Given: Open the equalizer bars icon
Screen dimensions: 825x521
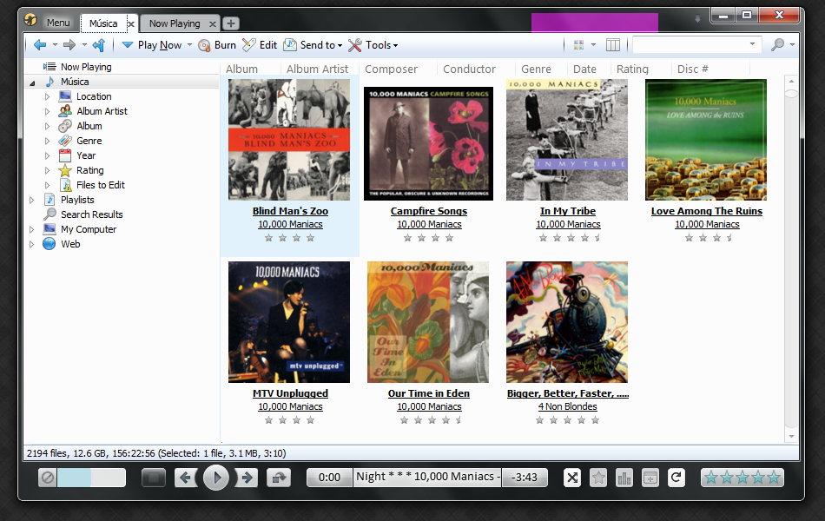Looking at the screenshot, I should tap(624, 478).
